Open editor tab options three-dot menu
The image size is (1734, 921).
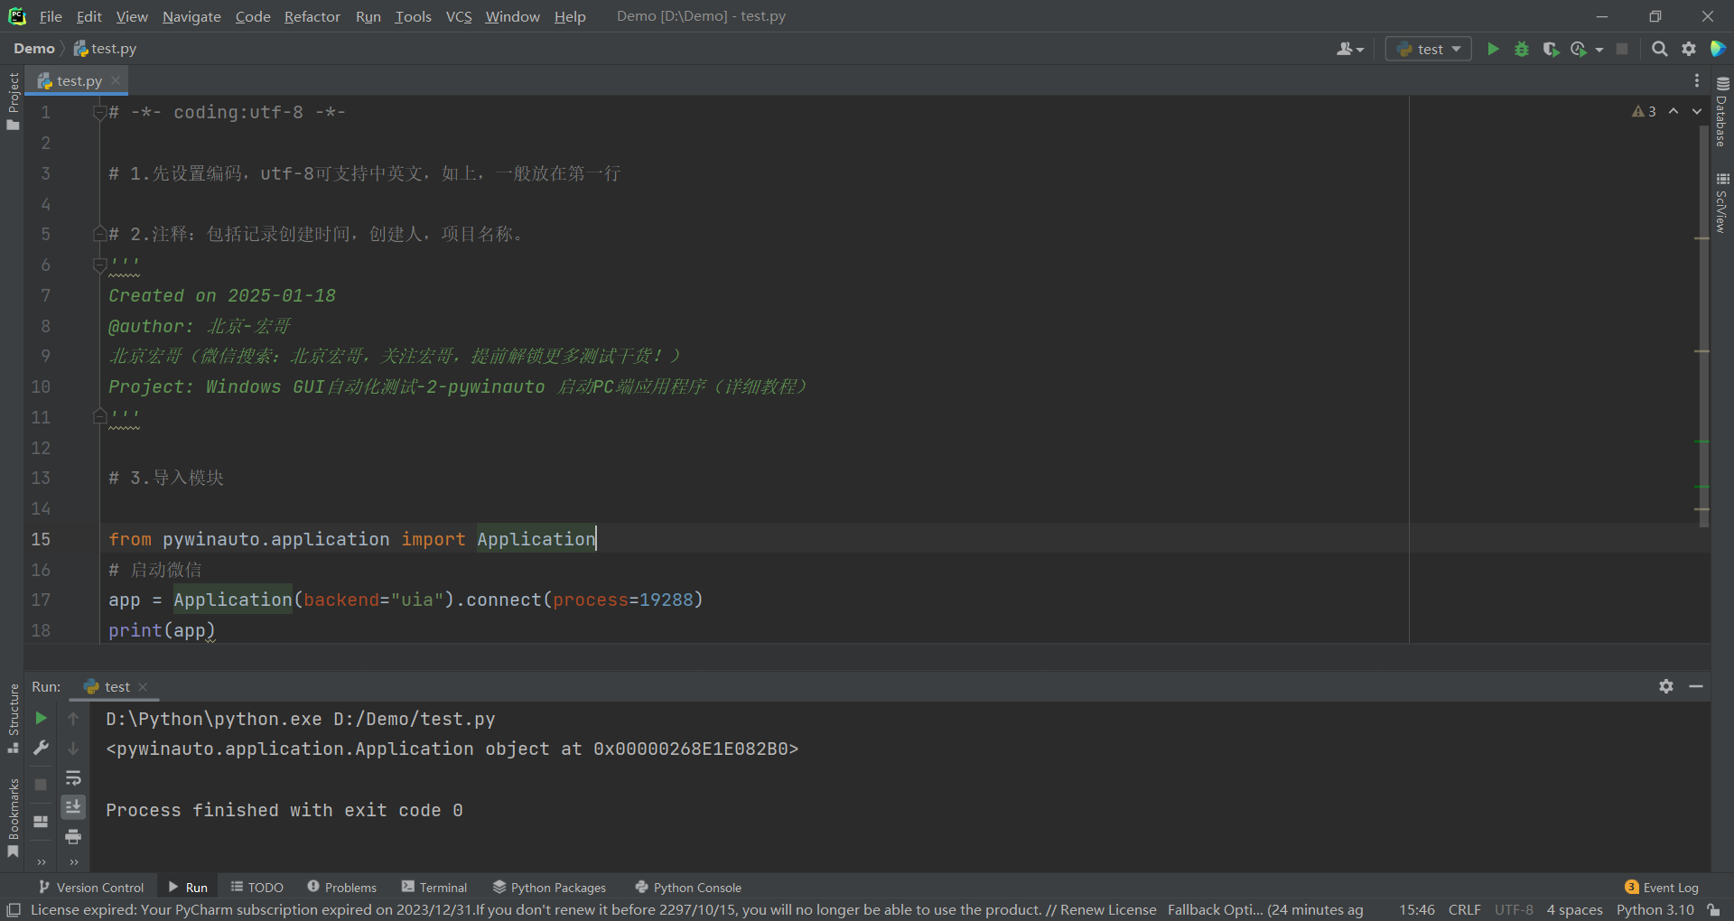1697,80
